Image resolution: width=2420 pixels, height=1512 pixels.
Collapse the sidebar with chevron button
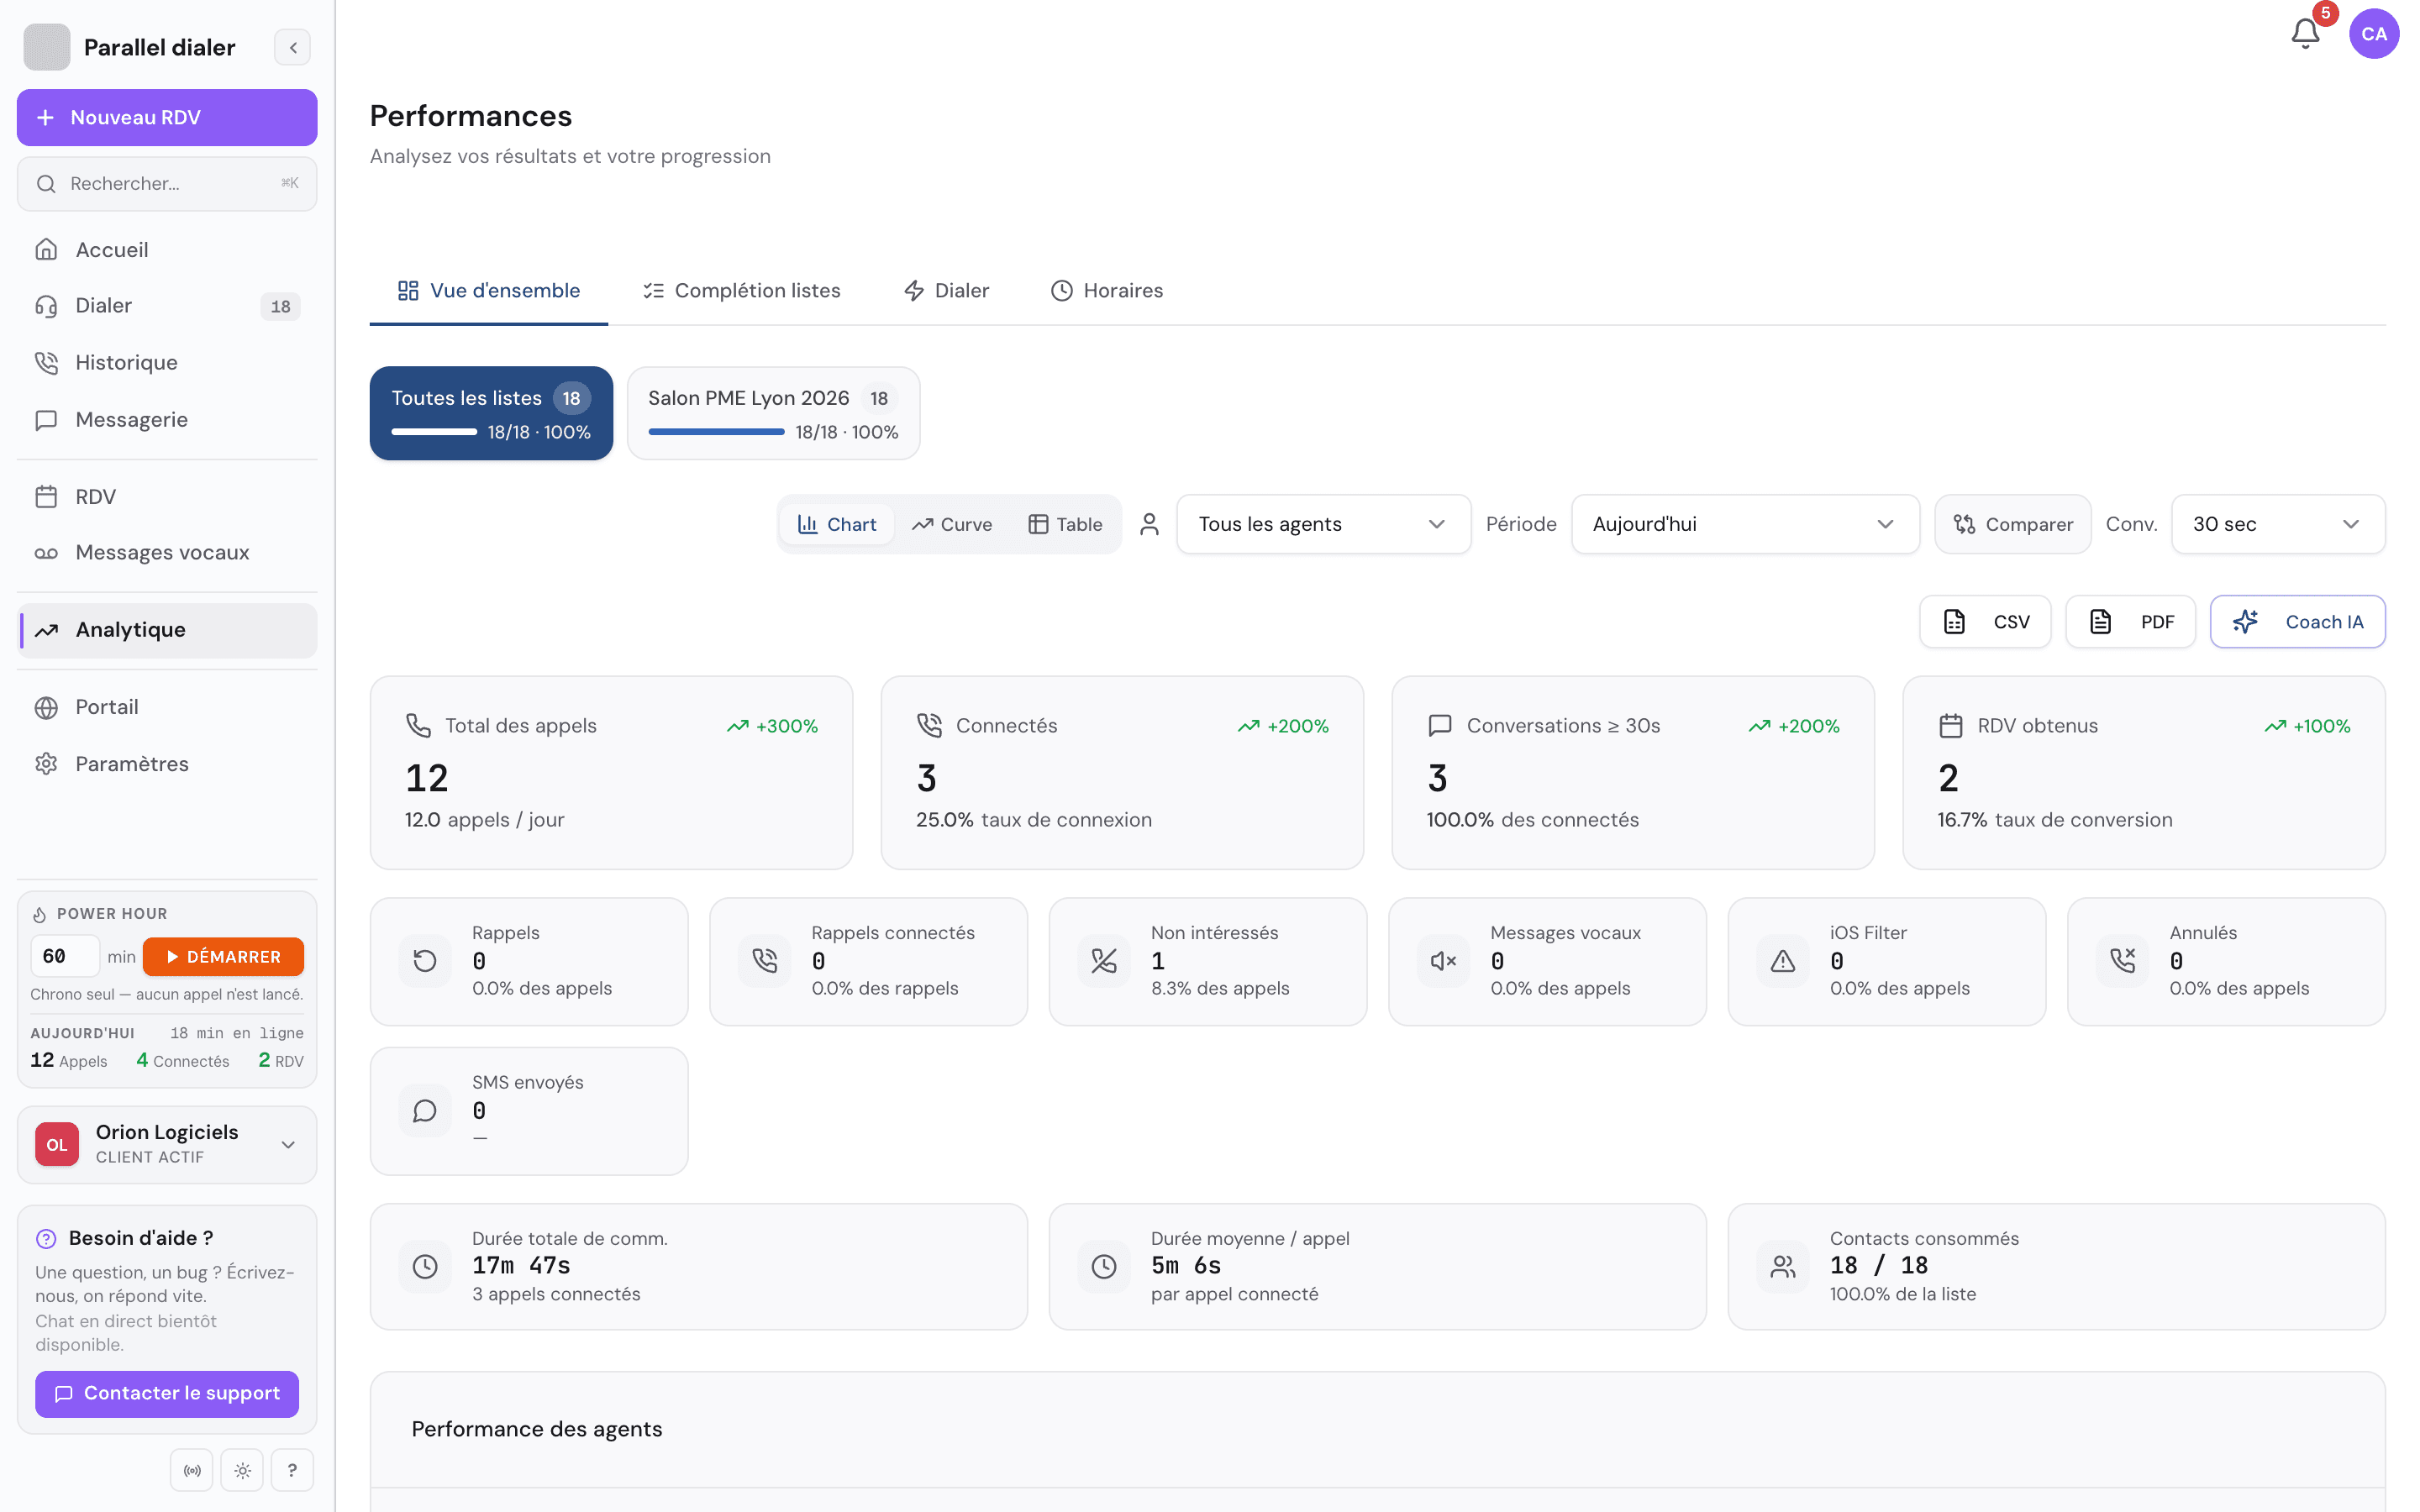(x=292, y=47)
